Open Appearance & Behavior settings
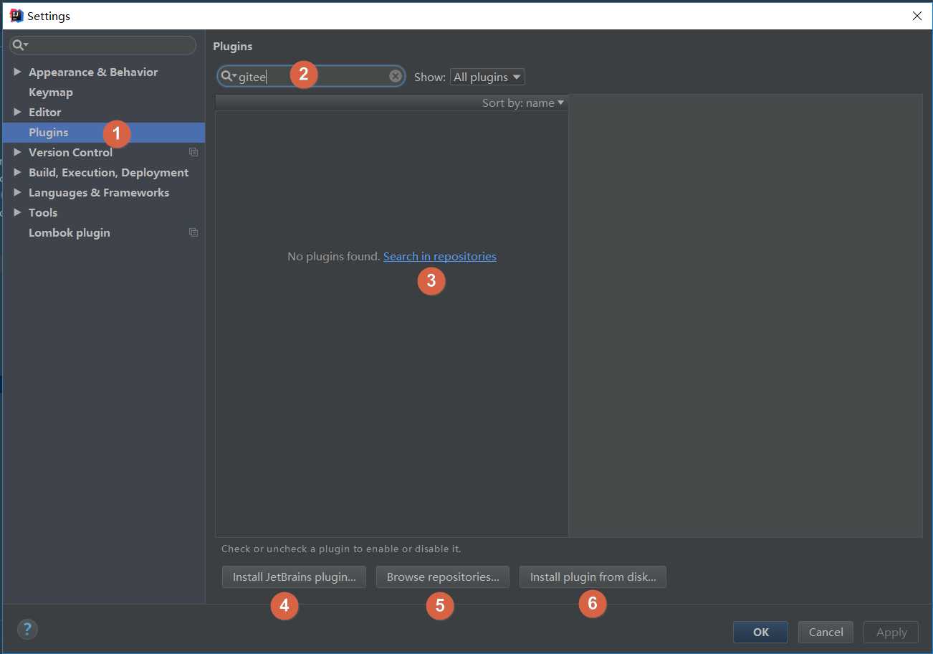This screenshot has height=654, width=933. click(93, 72)
